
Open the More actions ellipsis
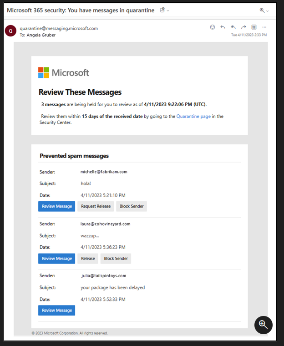[264, 27]
